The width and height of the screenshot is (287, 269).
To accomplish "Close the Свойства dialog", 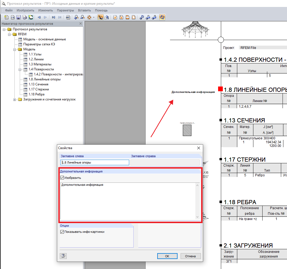I will pyautogui.click(x=199, y=148).
